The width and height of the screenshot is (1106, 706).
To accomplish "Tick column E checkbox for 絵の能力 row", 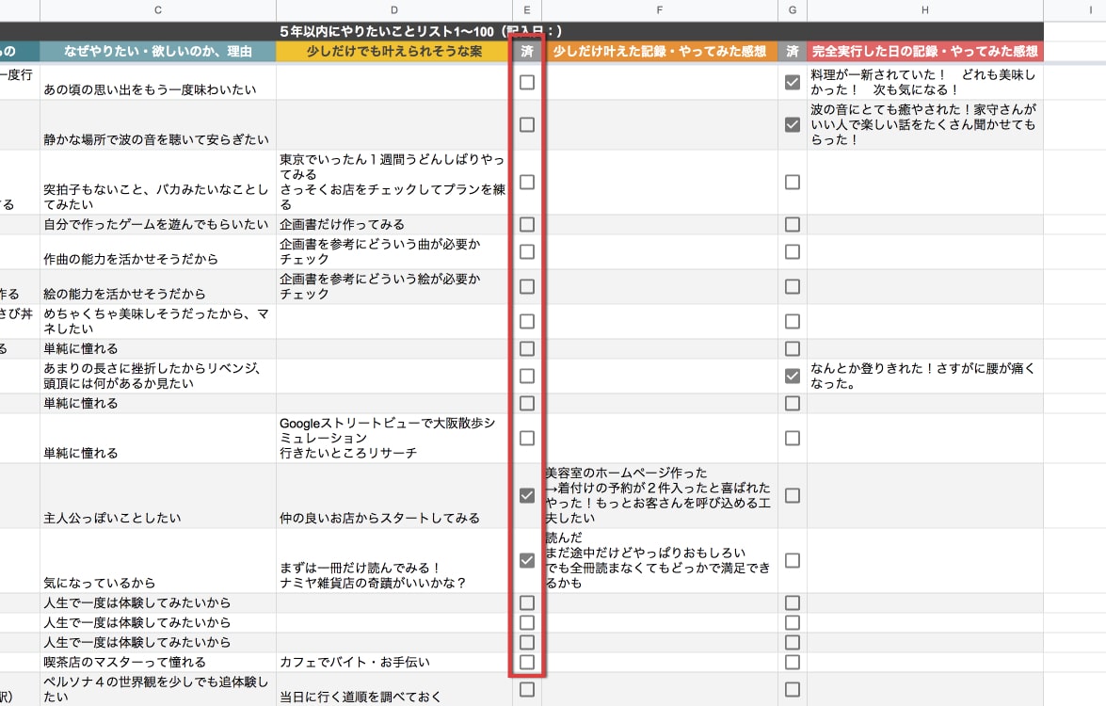I will click(x=527, y=286).
